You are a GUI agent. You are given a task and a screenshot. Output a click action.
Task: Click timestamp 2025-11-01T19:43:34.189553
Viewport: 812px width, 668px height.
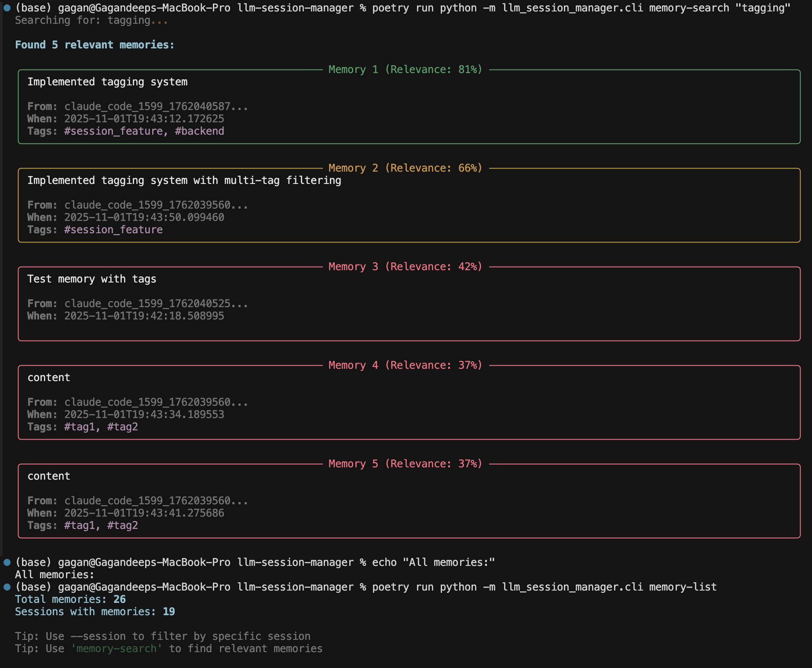144,415
